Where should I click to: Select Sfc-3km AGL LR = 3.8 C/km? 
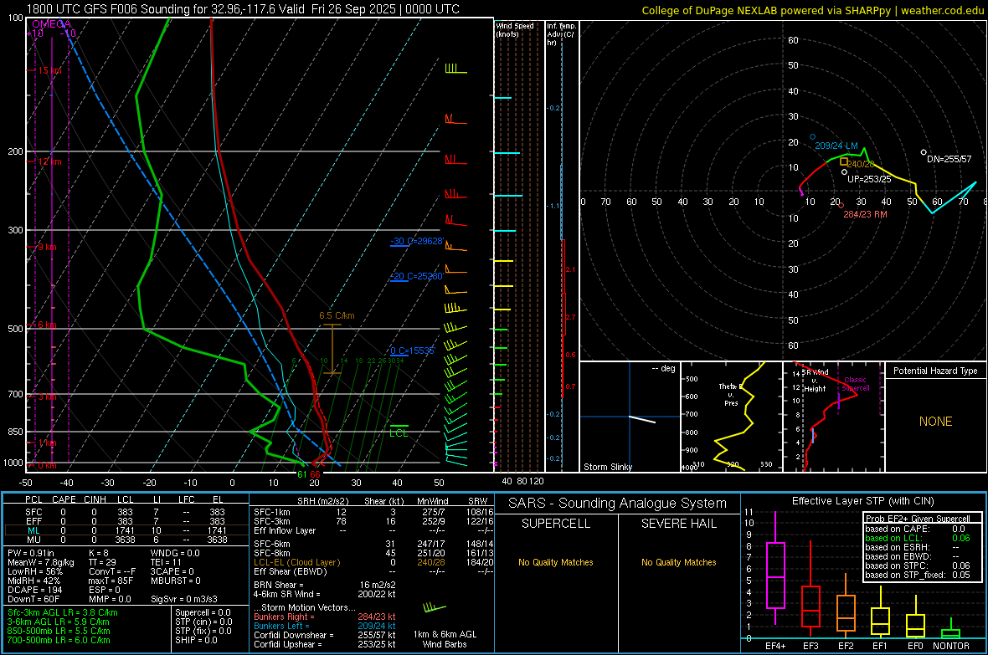coord(63,612)
